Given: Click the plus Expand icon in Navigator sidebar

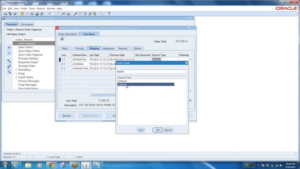Looking at the screenshot, I should click(x=9, y=47).
